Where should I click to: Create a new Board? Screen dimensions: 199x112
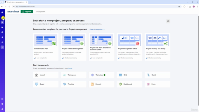pos(46,84)
